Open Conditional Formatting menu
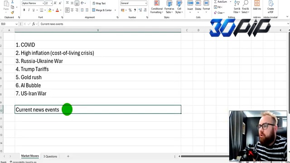 point(157,7)
